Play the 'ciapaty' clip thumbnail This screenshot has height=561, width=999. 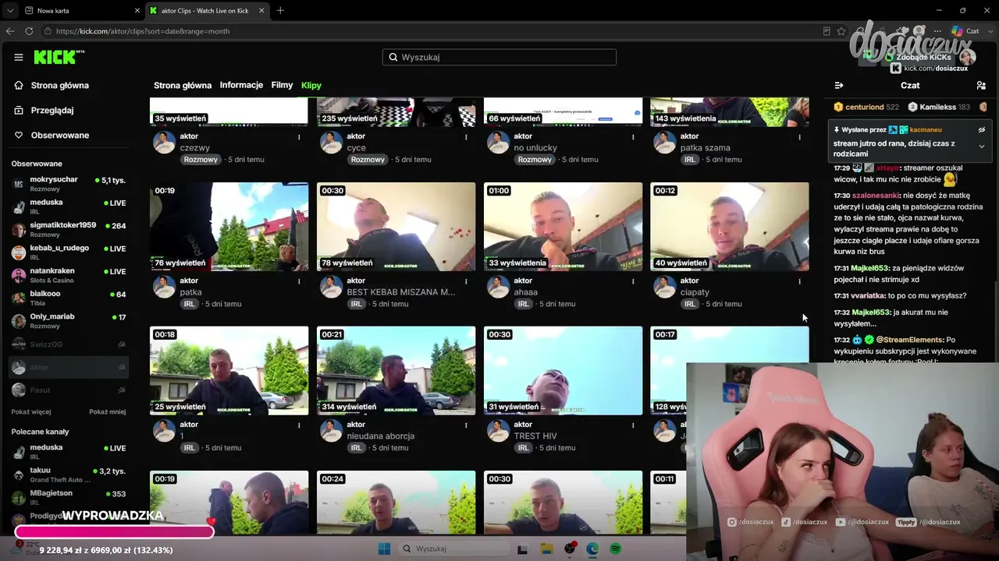point(730,227)
